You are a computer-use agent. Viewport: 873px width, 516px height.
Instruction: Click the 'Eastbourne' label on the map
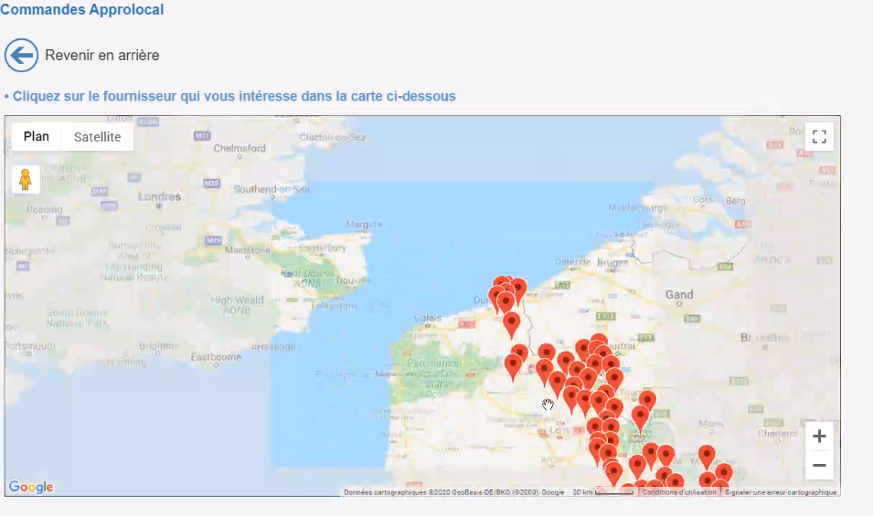pyautogui.click(x=216, y=357)
